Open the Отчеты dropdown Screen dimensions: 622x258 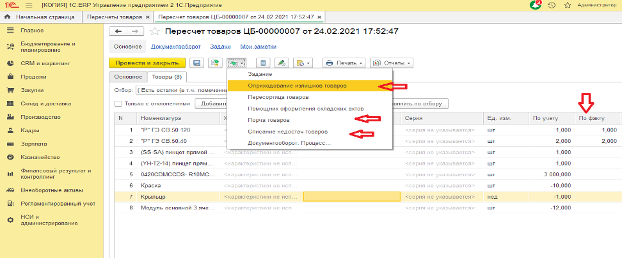(392, 63)
